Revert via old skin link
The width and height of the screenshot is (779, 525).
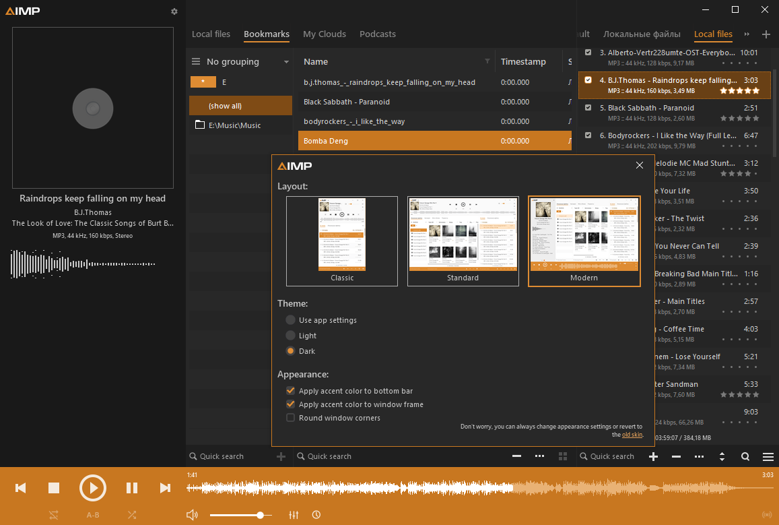tap(632, 435)
